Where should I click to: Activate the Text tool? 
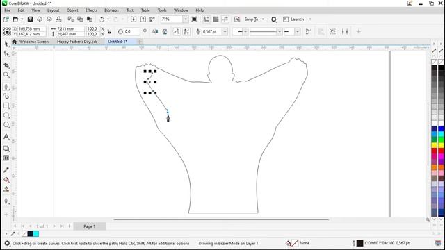[x=6, y=137]
